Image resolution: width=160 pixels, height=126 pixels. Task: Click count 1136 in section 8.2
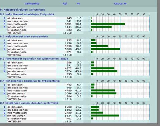68,43
